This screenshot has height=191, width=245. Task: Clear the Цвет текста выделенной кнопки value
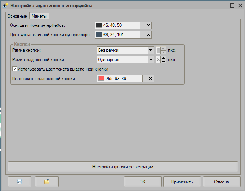coord(151,79)
